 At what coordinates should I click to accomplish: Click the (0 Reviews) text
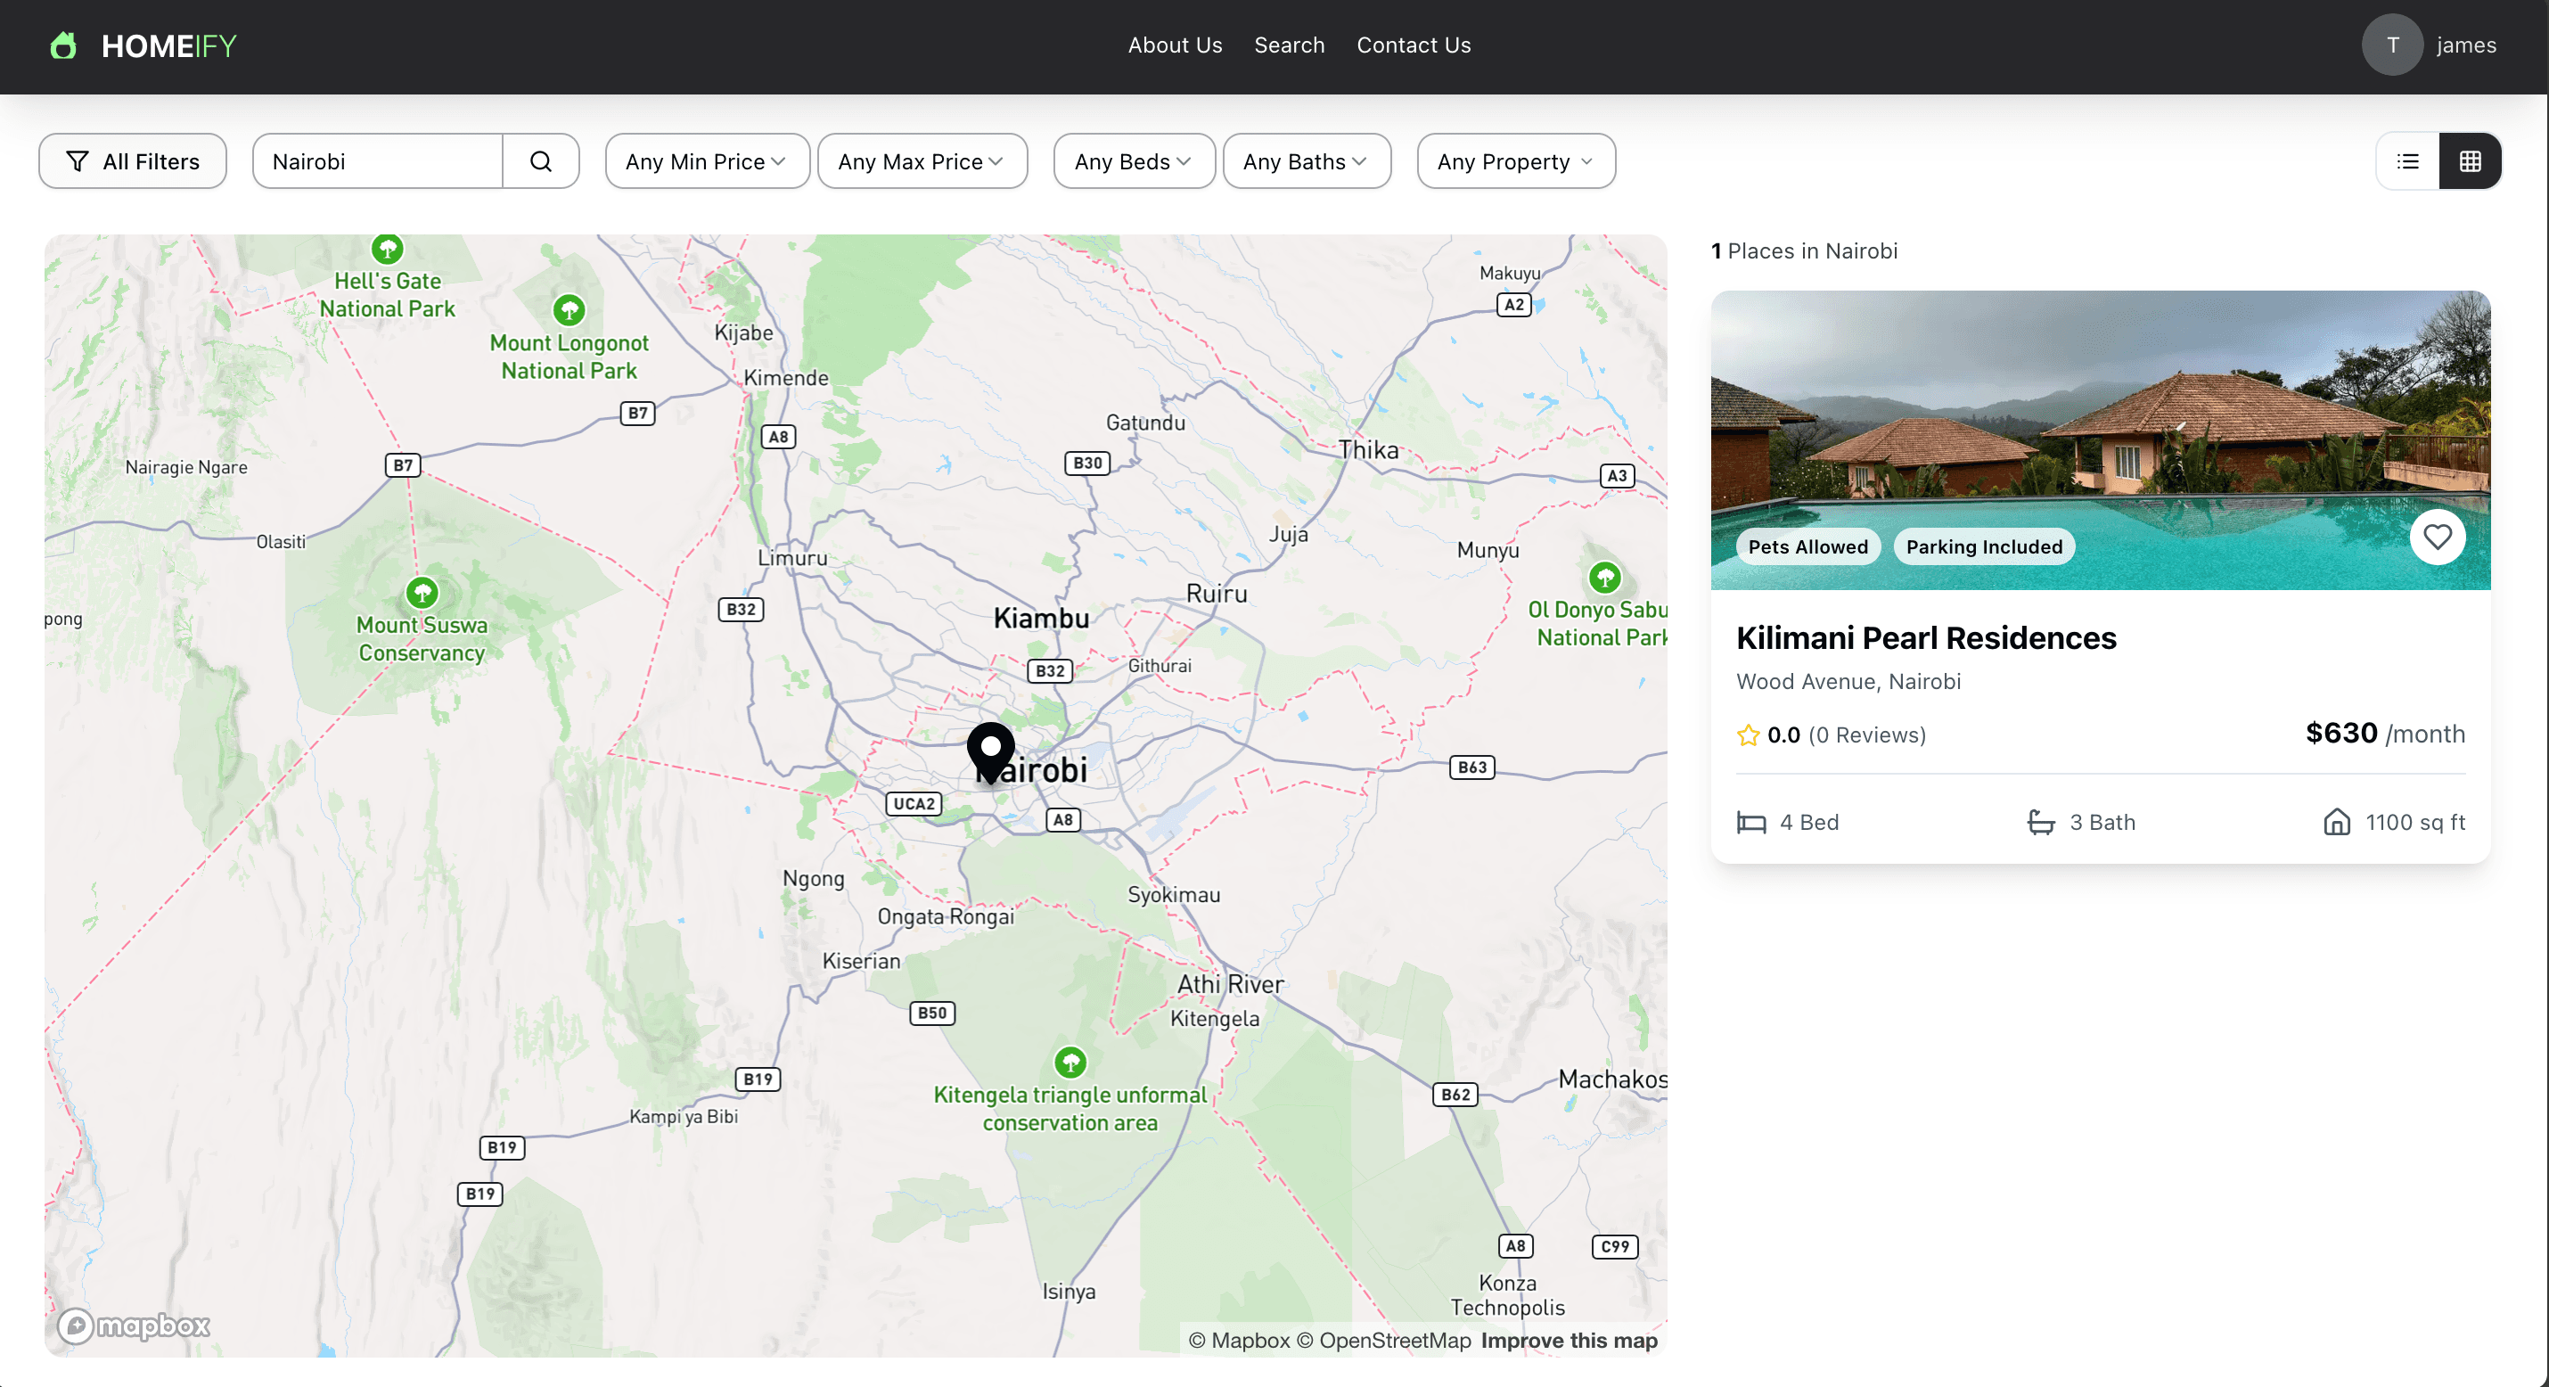click(x=1866, y=735)
